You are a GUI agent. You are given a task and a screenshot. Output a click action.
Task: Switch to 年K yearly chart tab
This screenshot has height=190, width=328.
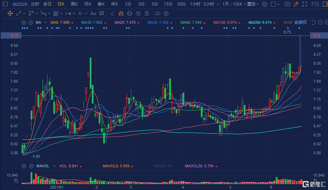coord(114,4)
